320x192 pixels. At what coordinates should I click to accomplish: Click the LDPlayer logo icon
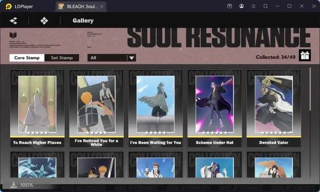[x=8, y=6]
